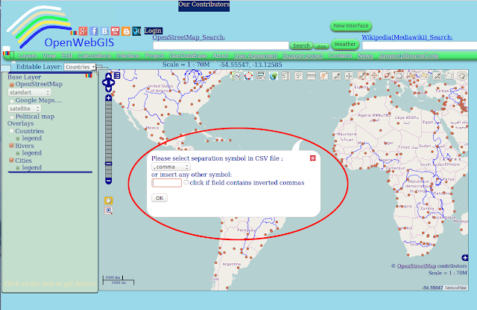Open the attribute table list icon on map
The height and width of the screenshot is (310, 477).
click(117, 76)
